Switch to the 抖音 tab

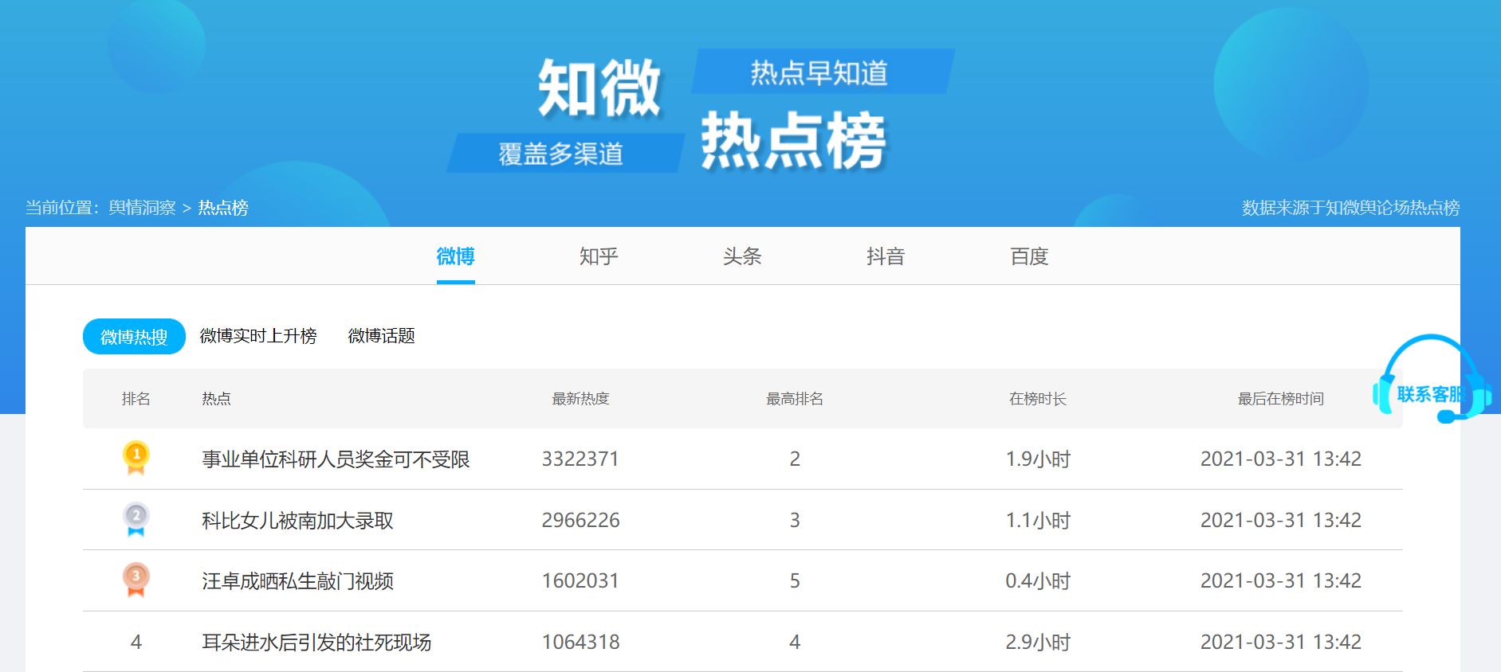click(886, 256)
